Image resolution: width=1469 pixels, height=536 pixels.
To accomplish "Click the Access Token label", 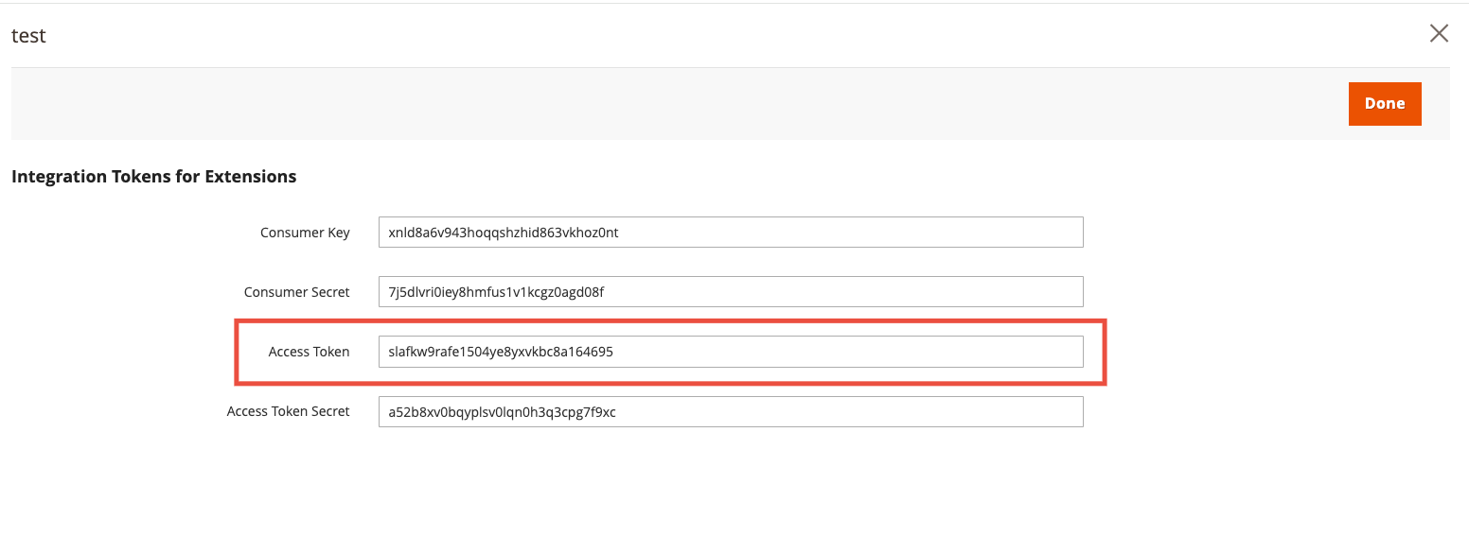I will coord(310,352).
